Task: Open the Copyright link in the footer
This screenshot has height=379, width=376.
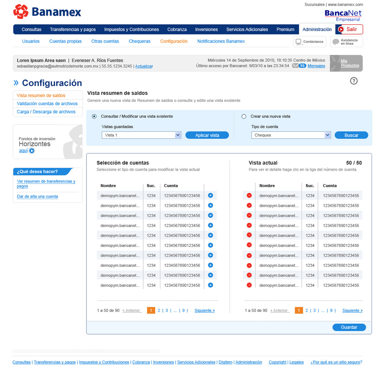Action: point(278,362)
